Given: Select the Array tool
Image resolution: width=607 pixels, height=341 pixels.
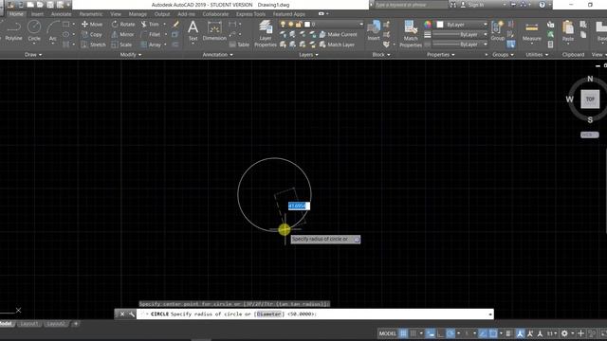Looking at the screenshot, I should pyautogui.click(x=151, y=45).
